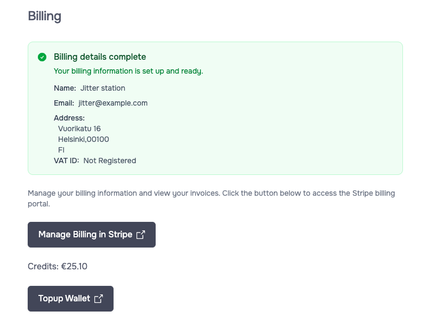Click the Billing page heading
Viewport: 436px width, 328px height.
click(x=44, y=16)
